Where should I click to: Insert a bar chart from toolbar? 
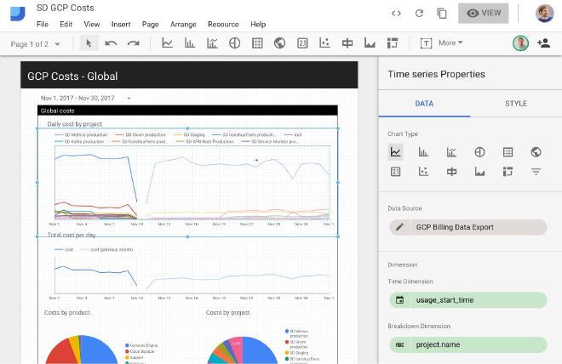point(190,43)
